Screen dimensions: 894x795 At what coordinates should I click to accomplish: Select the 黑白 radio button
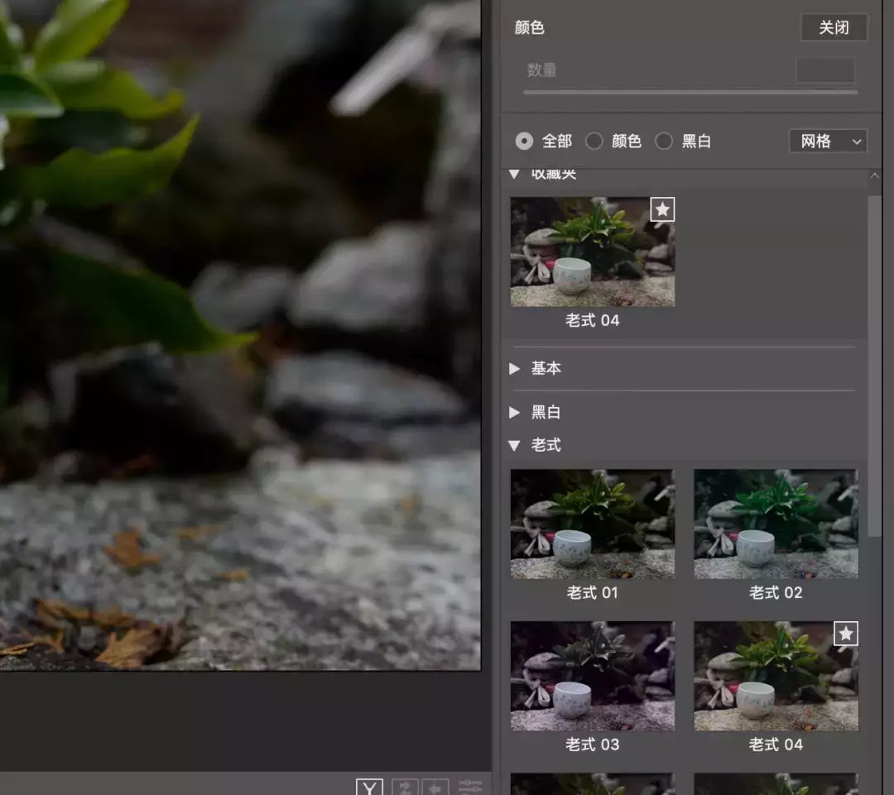tap(664, 141)
